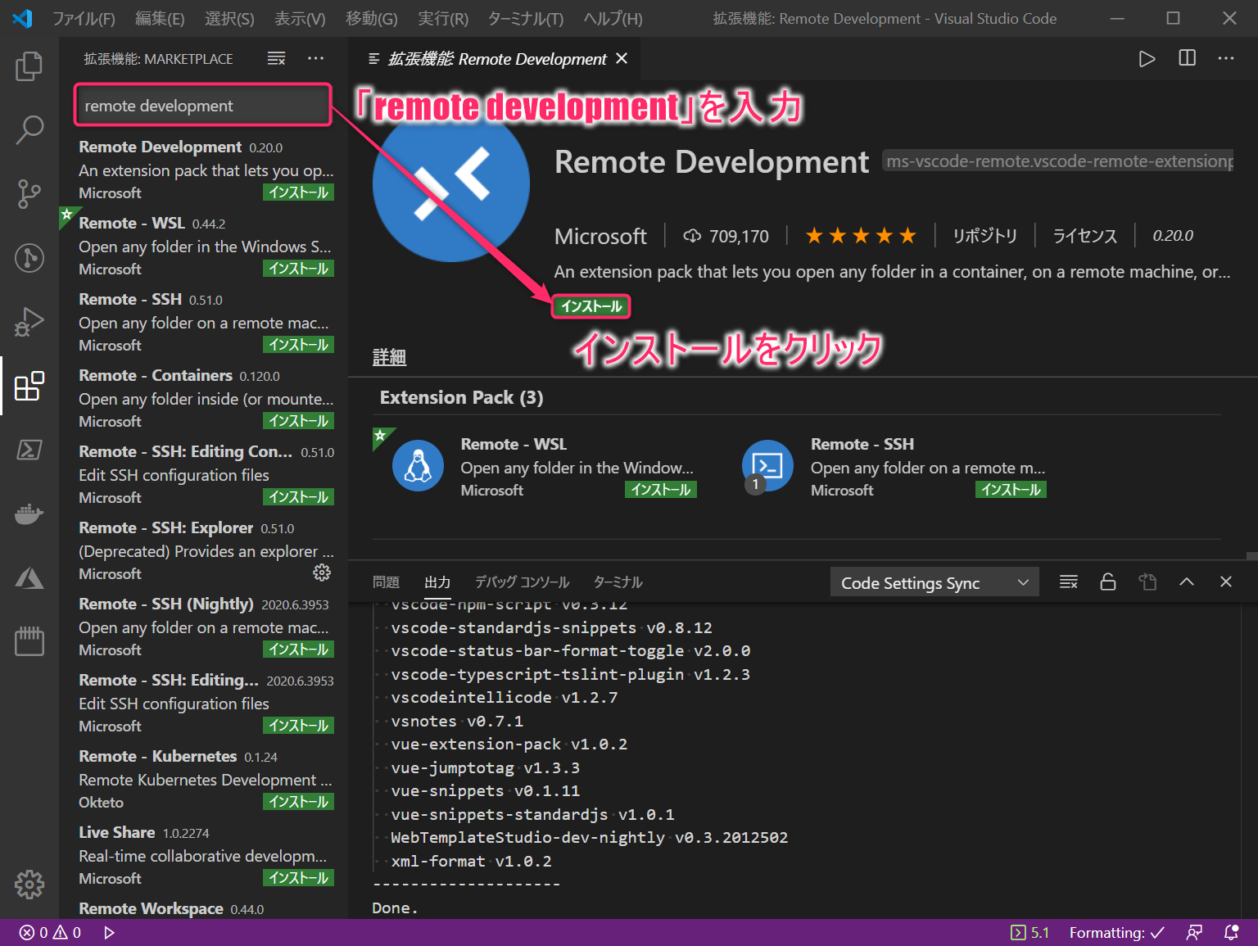The image size is (1258, 946).
Task: Open the Code Settings Sync output channel dropdown
Action: pos(934,582)
